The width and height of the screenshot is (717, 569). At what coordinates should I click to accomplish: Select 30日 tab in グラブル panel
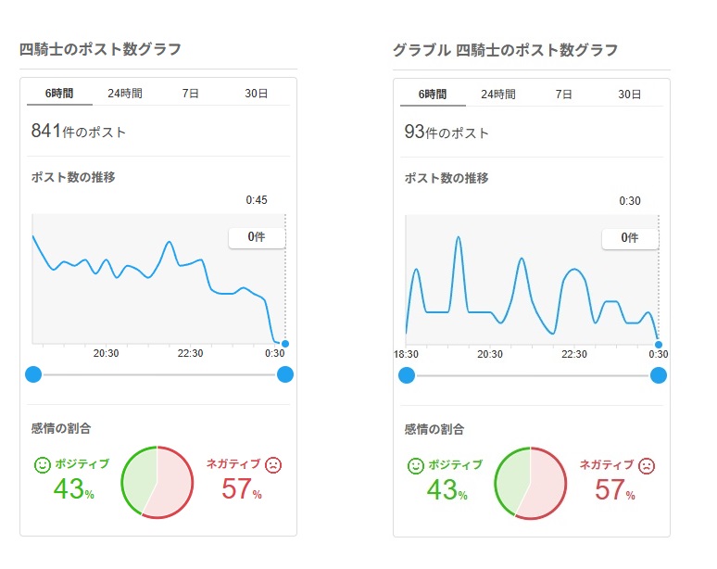(629, 95)
